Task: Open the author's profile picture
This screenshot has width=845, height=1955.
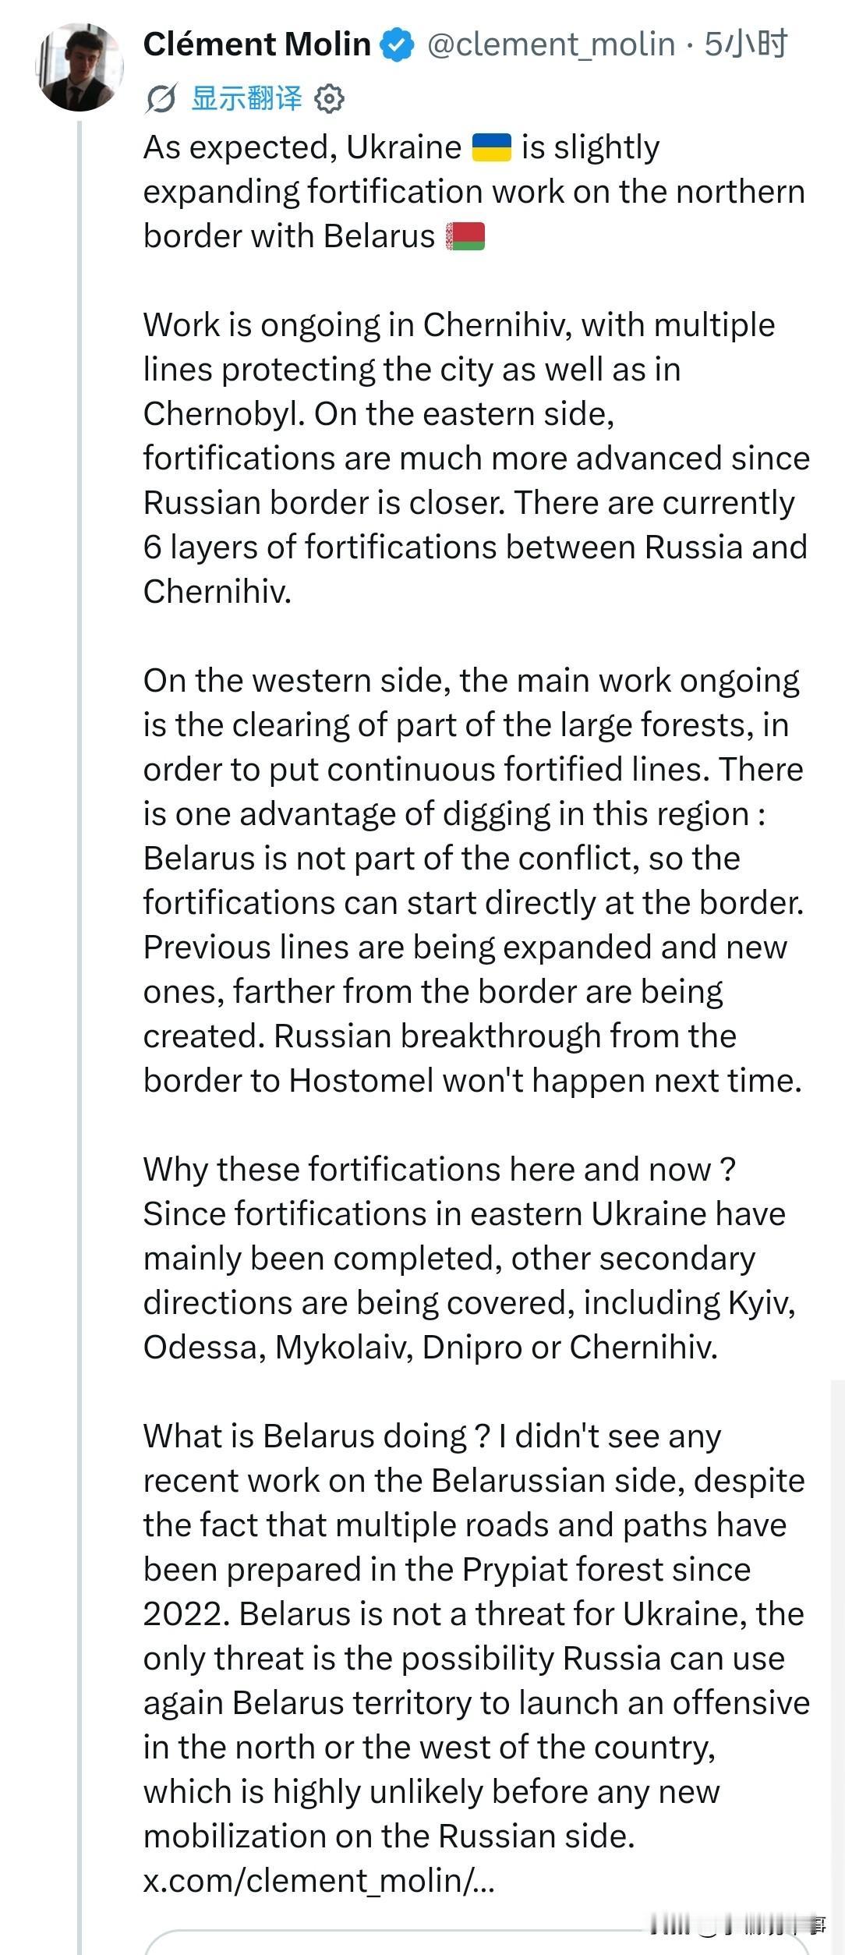Action: [80, 67]
